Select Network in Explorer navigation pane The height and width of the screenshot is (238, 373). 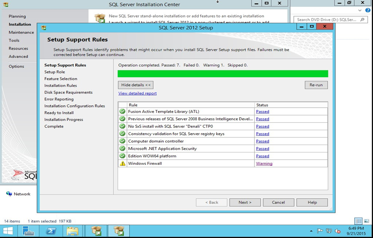click(22, 194)
